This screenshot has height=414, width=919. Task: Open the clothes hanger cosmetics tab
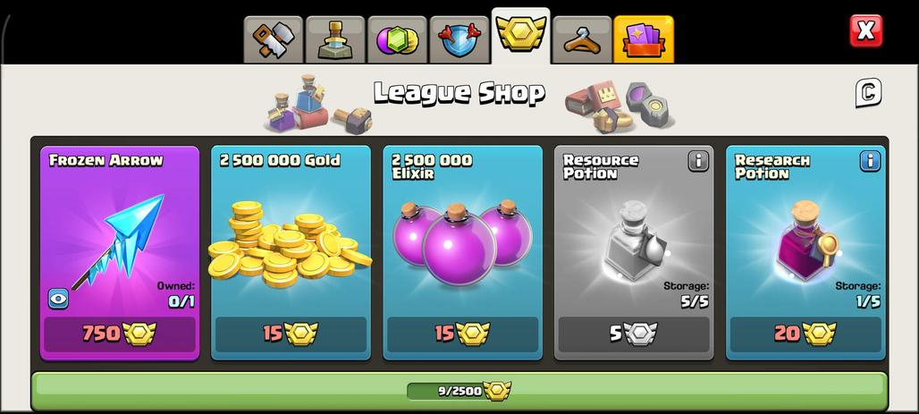click(582, 40)
